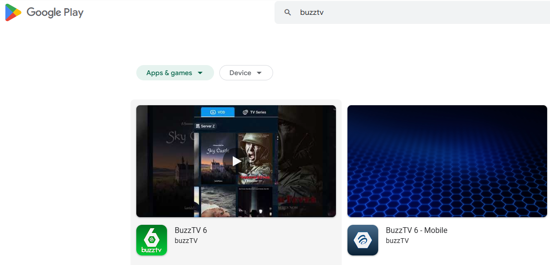Viewport: 550px width, 265px height.
Task: Select the Apps & games filter label
Action: (x=169, y=73)
